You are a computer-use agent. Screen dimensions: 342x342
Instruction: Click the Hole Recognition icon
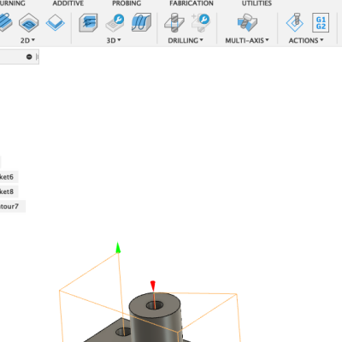click(201, 22)
